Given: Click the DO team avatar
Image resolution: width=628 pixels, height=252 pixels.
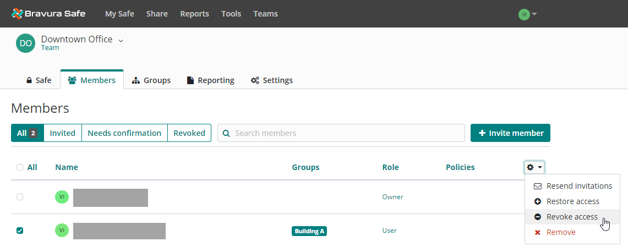Looking at the screenshot, I should [x=25, y=43].
